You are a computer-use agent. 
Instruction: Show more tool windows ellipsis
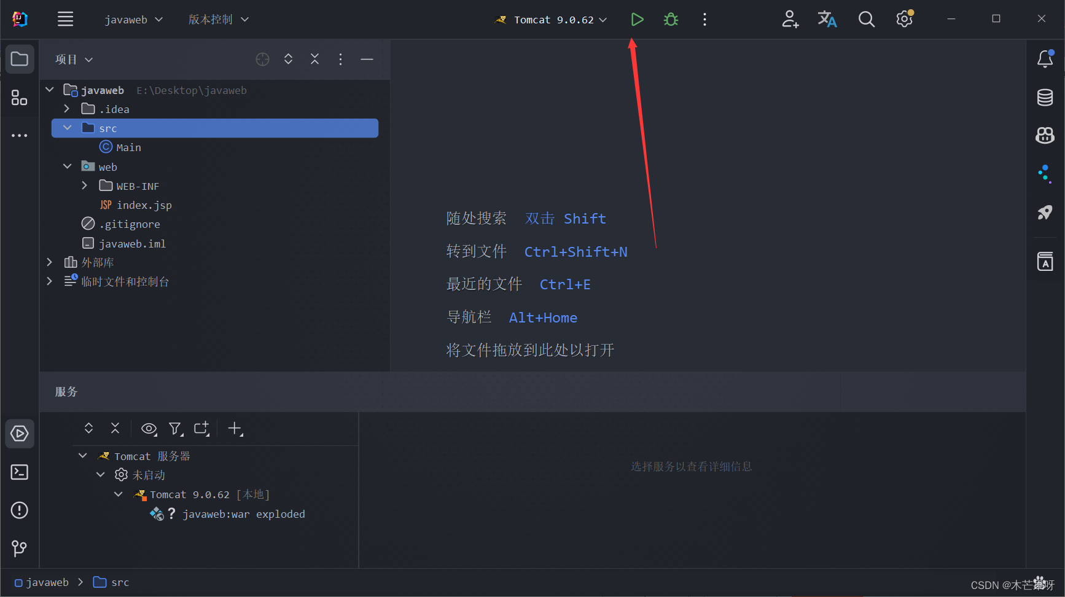point(20,135)
